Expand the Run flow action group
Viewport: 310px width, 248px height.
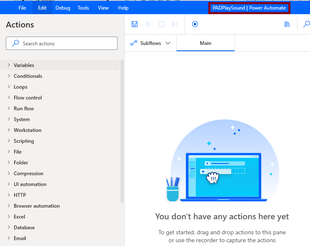[60, 109]
